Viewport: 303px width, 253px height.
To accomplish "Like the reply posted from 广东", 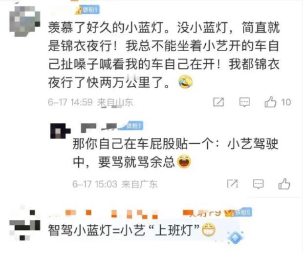I will [x=284, y=184].
